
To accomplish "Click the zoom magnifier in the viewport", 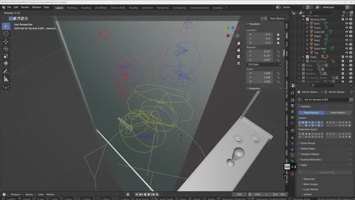I will point(239,43).
